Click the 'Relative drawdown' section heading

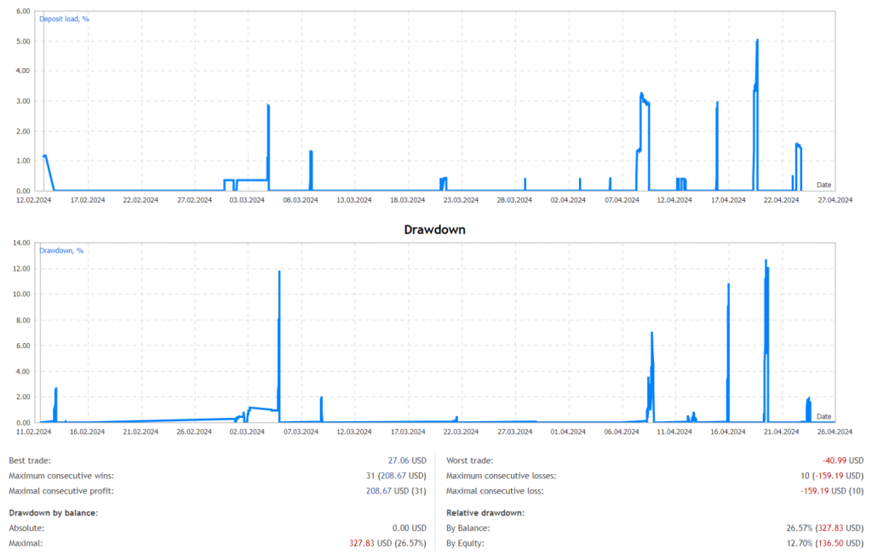pos(485,512)
